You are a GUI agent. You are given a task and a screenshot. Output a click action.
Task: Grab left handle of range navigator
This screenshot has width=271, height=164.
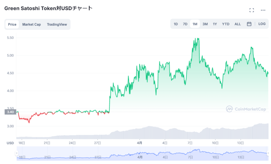[x=17, y=153]
